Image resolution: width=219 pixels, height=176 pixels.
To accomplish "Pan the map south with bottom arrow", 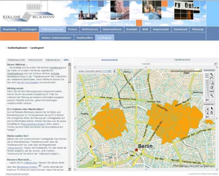I will pyautogui.click(x=146, y=169).
